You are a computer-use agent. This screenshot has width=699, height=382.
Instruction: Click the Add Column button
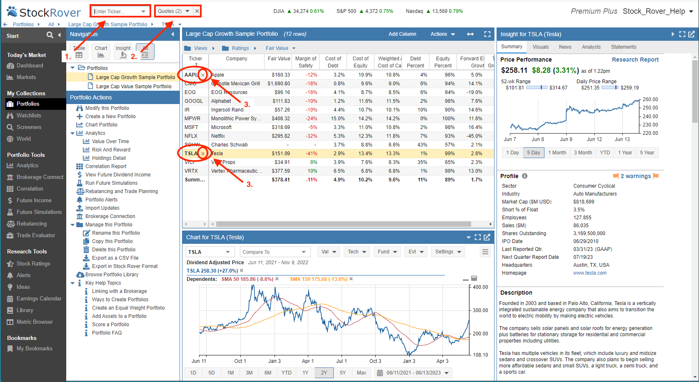(402, 34)
